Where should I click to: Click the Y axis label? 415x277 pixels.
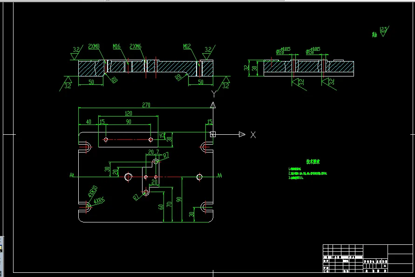pos(214,94)
